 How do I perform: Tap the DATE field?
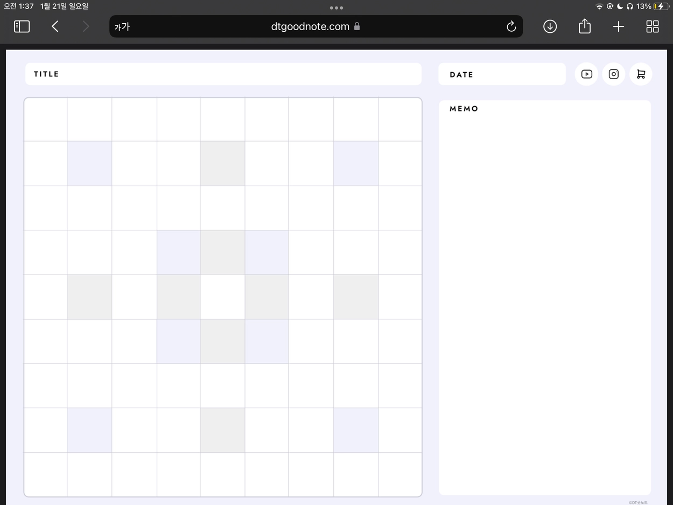[502, 74]
